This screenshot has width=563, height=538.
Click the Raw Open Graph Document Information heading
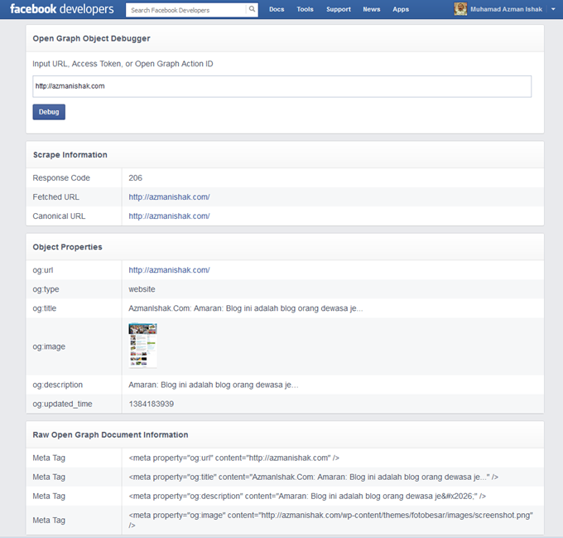[x=110, y=435]
